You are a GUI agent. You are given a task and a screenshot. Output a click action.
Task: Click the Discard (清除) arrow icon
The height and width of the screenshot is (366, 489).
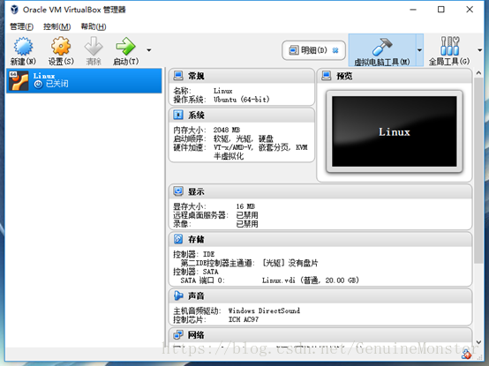pos(94,46)
